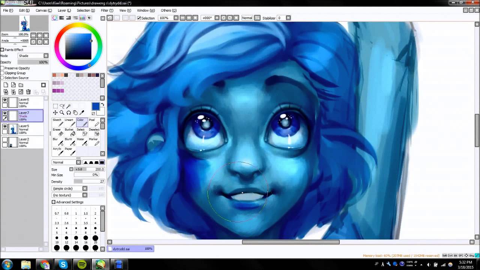
Task: Select the Sketch brush tool
Action: [57, 123]
